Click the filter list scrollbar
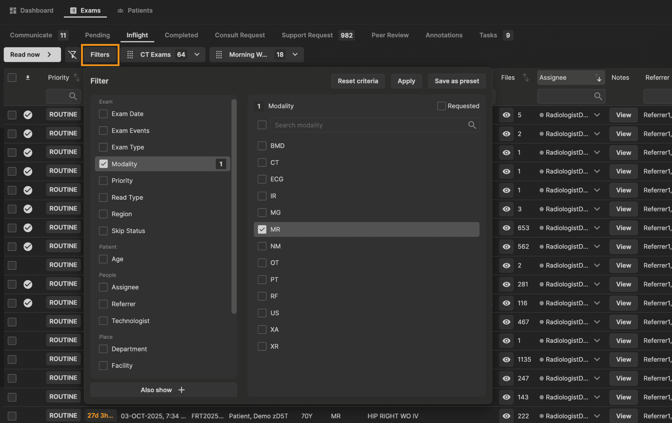 pos(234,207)
